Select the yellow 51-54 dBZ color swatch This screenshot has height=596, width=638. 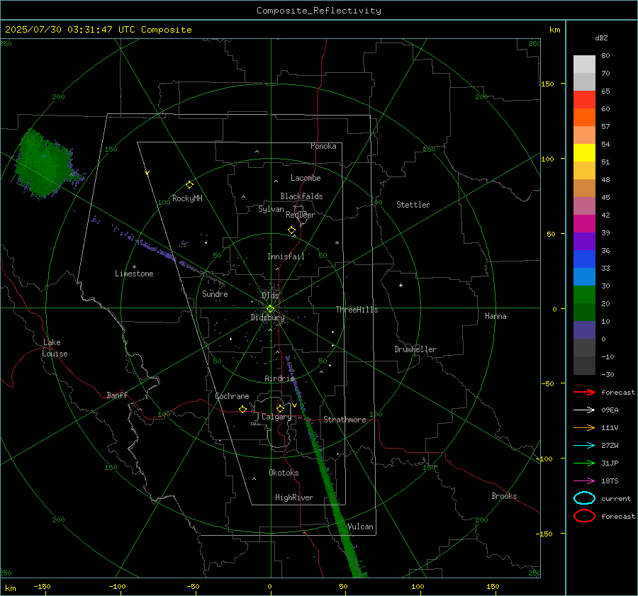coord(584,153)
